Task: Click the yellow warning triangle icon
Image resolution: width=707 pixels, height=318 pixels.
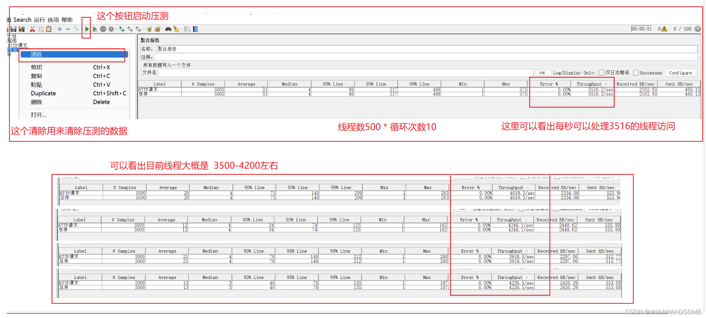Action: point(665,29)
